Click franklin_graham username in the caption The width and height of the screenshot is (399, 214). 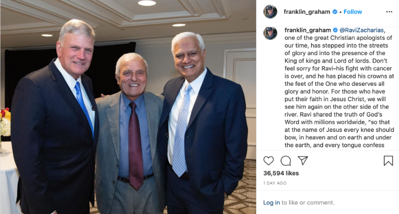tap(308, 30)
